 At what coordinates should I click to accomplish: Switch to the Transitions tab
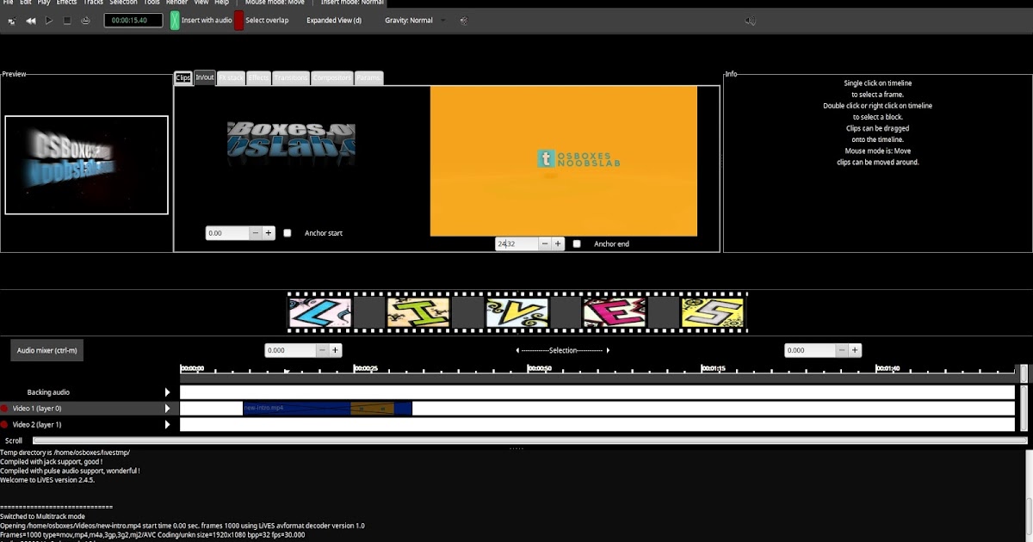point(291,77)
